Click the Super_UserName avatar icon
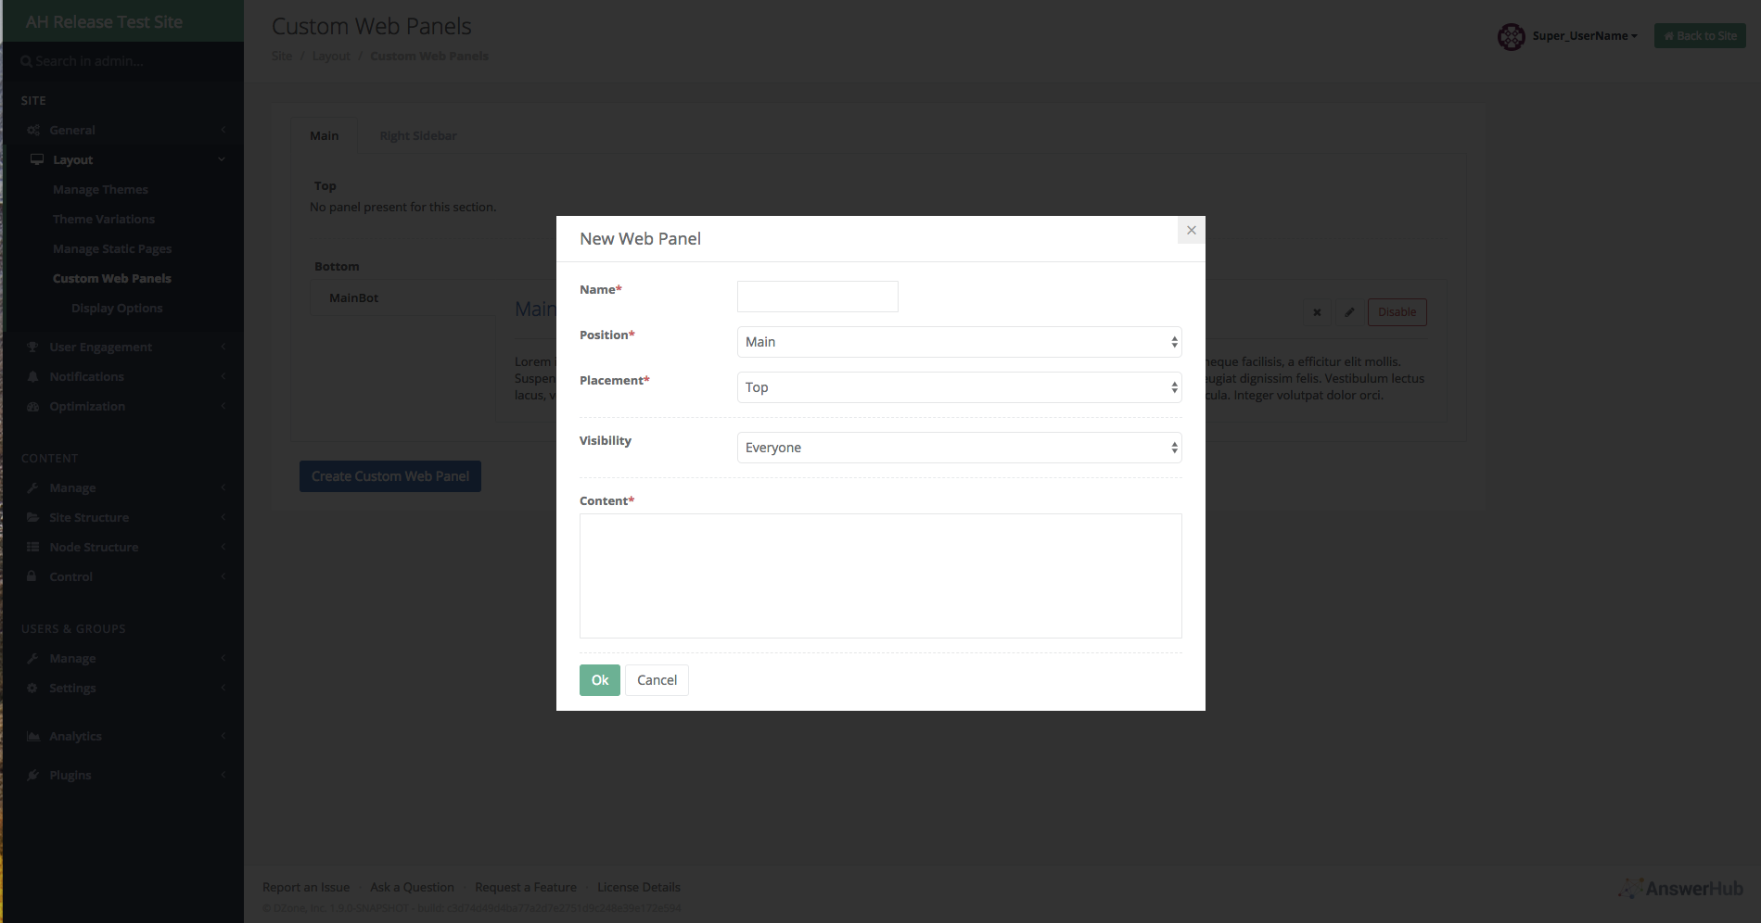Viewport: 1761px width, 923px height. coord(1512,36)
